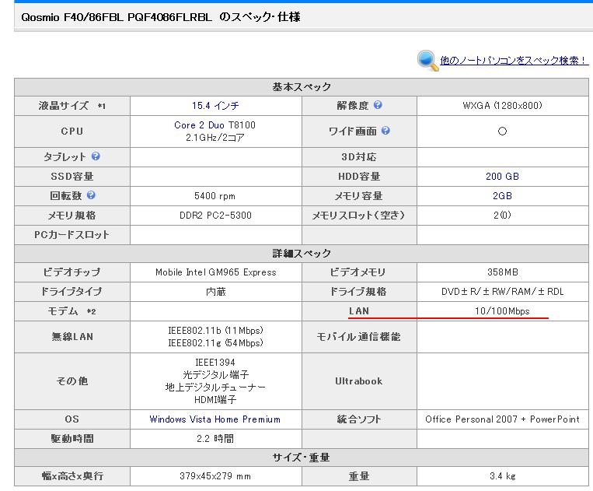Select IEEE802.11g (54Mbps) text
This screenshot has width=593, height=491.
[x=215, y=343]
